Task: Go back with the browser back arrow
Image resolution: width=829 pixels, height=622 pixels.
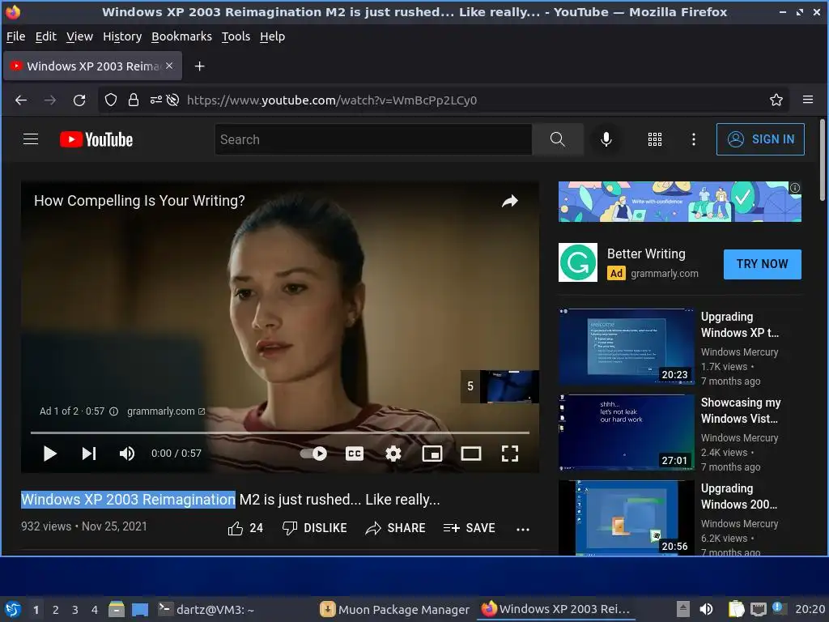Action: pos(21,100)
